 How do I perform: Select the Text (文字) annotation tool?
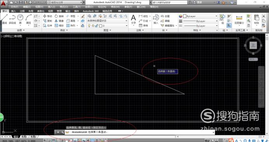tap(133, 19)
